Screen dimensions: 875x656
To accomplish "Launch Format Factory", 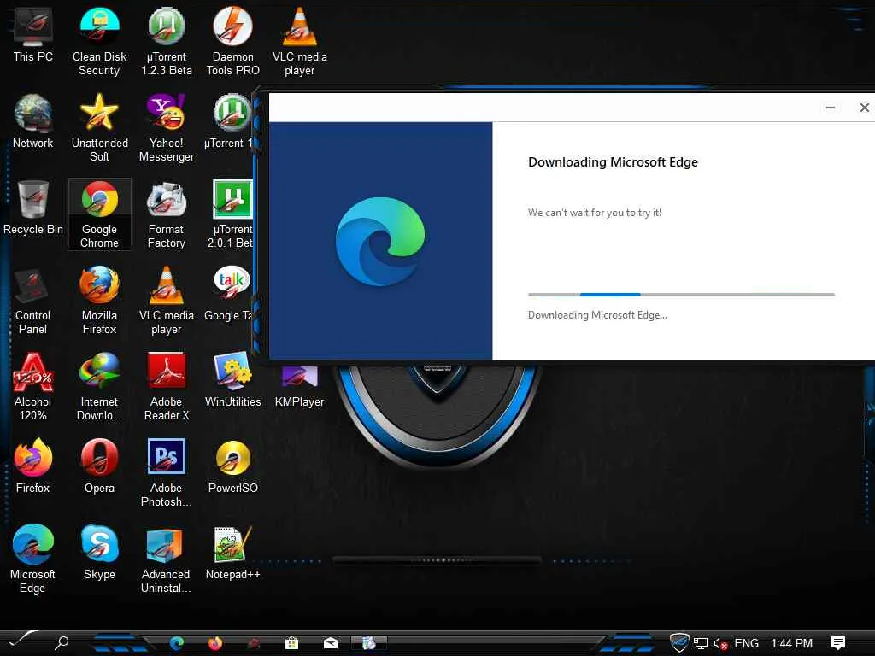I will [167, 214].
